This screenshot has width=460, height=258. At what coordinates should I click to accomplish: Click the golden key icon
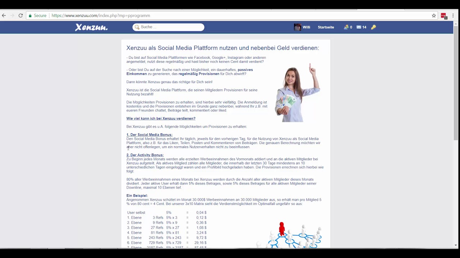click(x=373, y=27)
